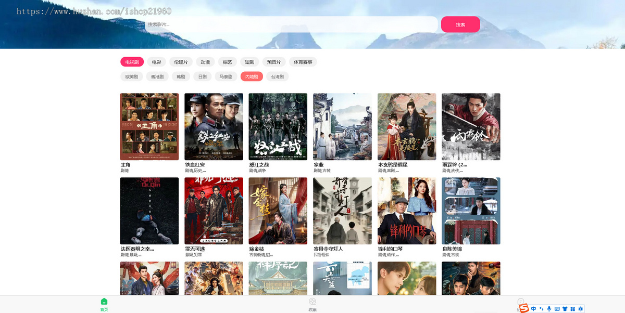The width and height of the screenshot is (625, 313).
Task: Open the 嫁金枝 poster thumbnail
Action: point(278,211)
